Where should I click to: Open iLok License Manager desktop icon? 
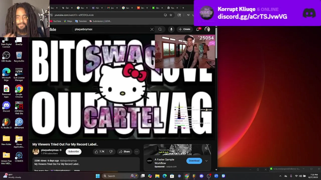19,74
